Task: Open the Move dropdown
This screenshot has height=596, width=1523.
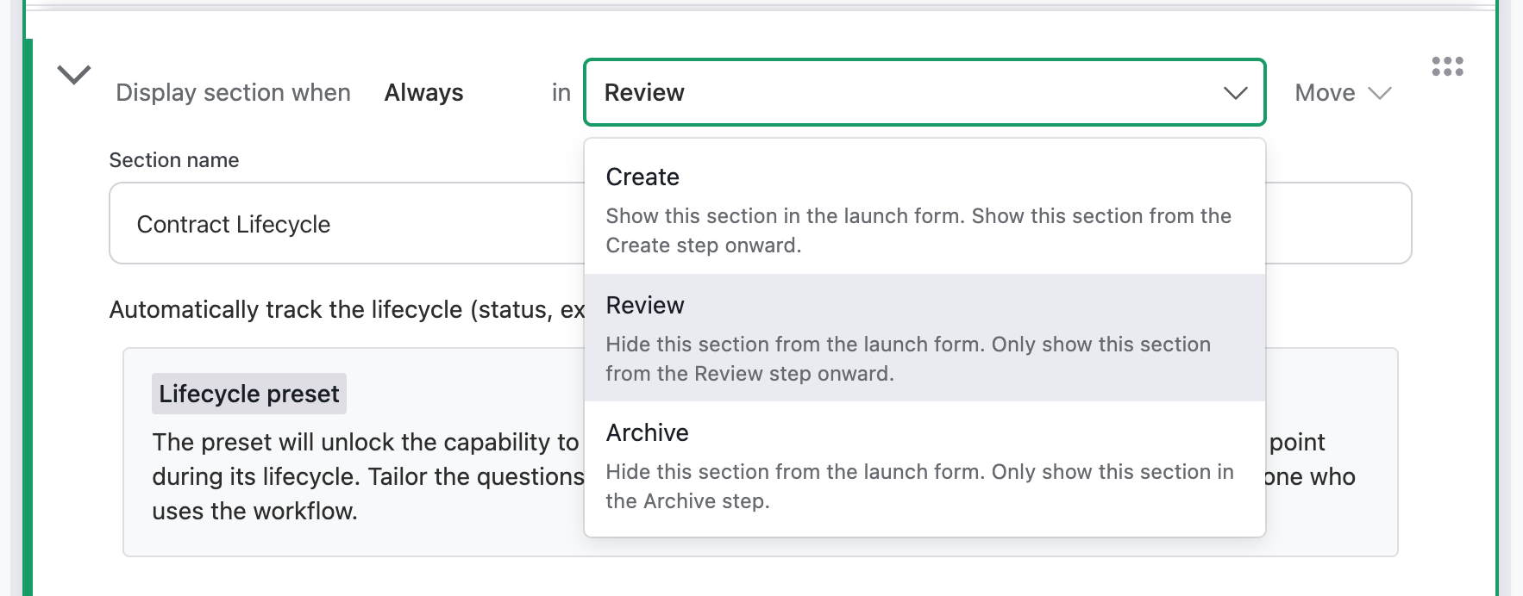Action: coord(1343,92)
